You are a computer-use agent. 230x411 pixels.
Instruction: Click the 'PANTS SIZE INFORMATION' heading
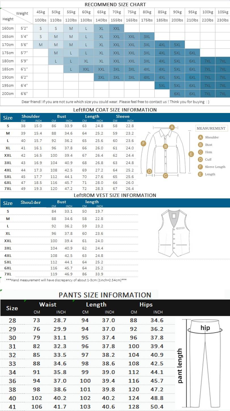point(105,295)
